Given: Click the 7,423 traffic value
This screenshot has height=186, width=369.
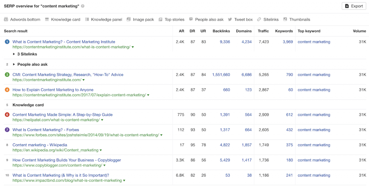Looking at the screenshot, I should 264,42.
